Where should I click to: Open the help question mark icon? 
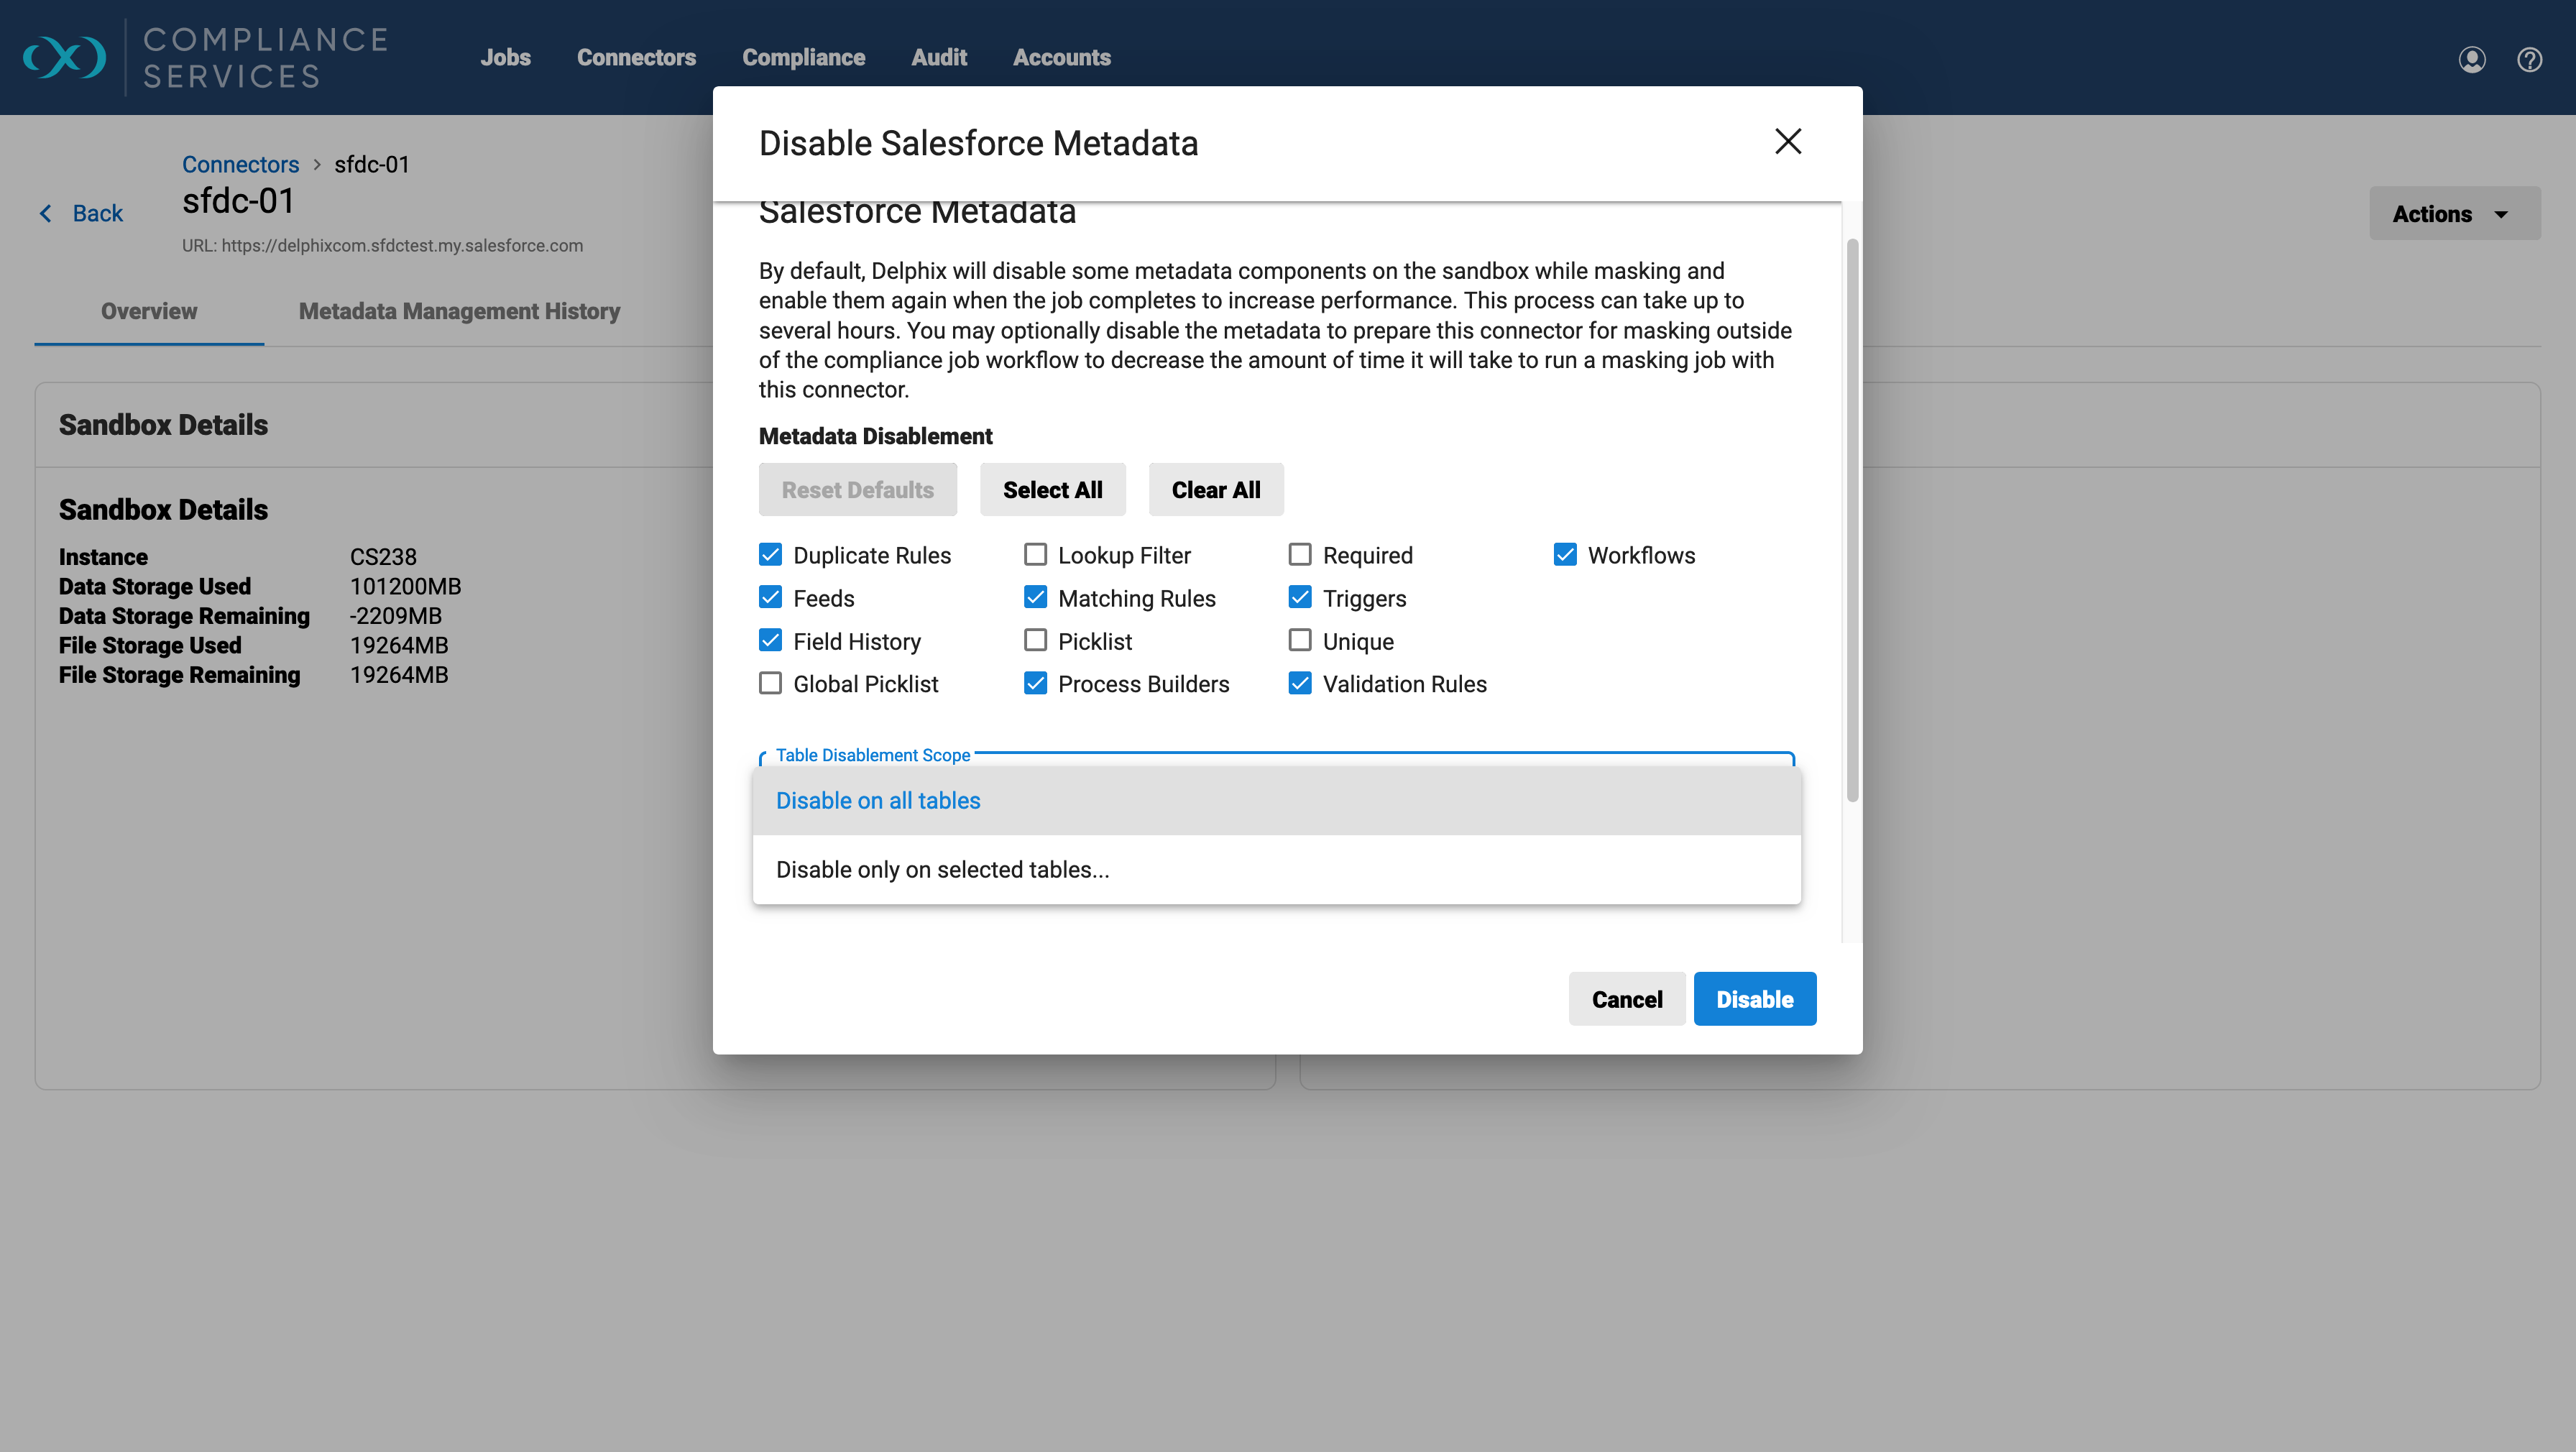coord(2529,60)
